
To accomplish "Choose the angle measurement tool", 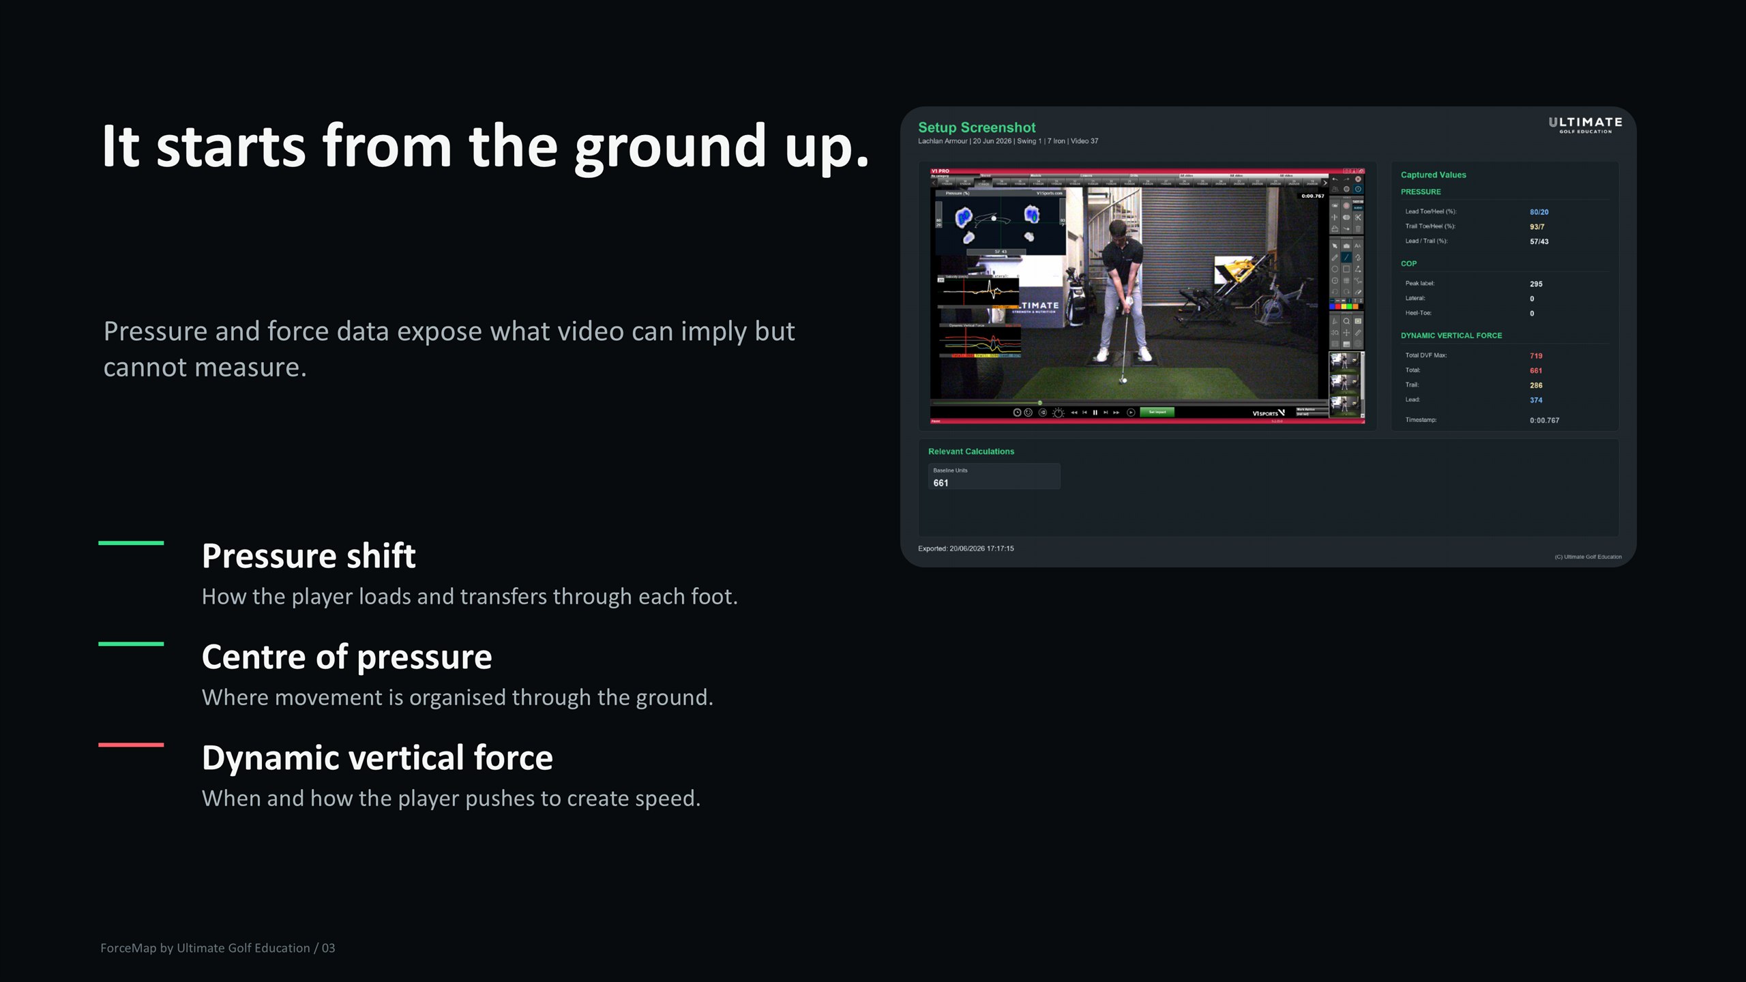I will [1358, 269].
